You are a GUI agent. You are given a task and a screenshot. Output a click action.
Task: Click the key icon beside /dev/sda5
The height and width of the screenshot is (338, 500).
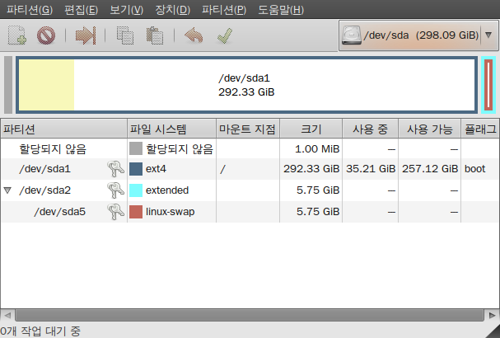pyautogui.click(x=114, y=212)
